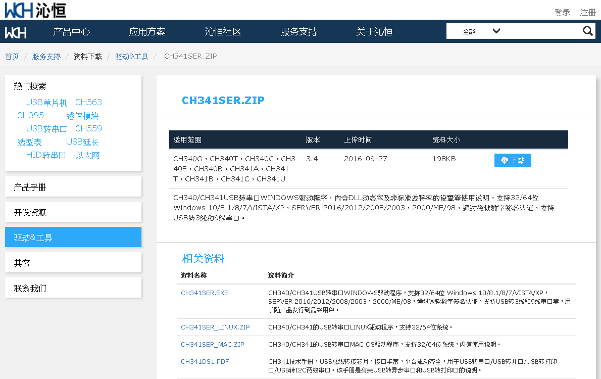Click the 注册 register link

click(x=587, y=12)
